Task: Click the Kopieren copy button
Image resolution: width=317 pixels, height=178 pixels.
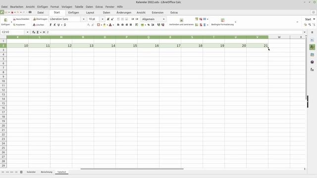Action: [x=19, y=25]
